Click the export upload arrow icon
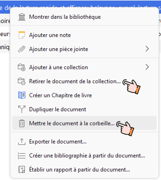Screen dimensions: 161x180 coord(22,141)
